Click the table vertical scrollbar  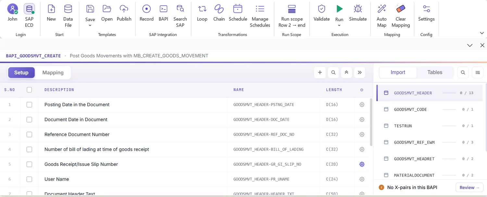[371, 122]
